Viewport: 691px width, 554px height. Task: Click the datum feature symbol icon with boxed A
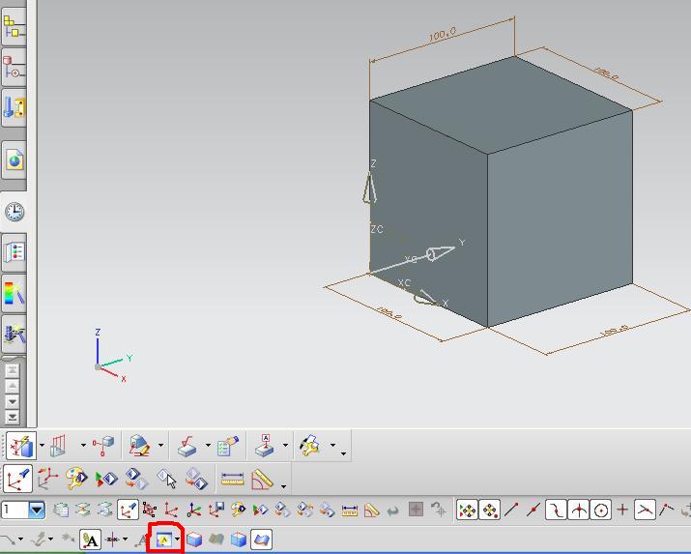[266, 446]
